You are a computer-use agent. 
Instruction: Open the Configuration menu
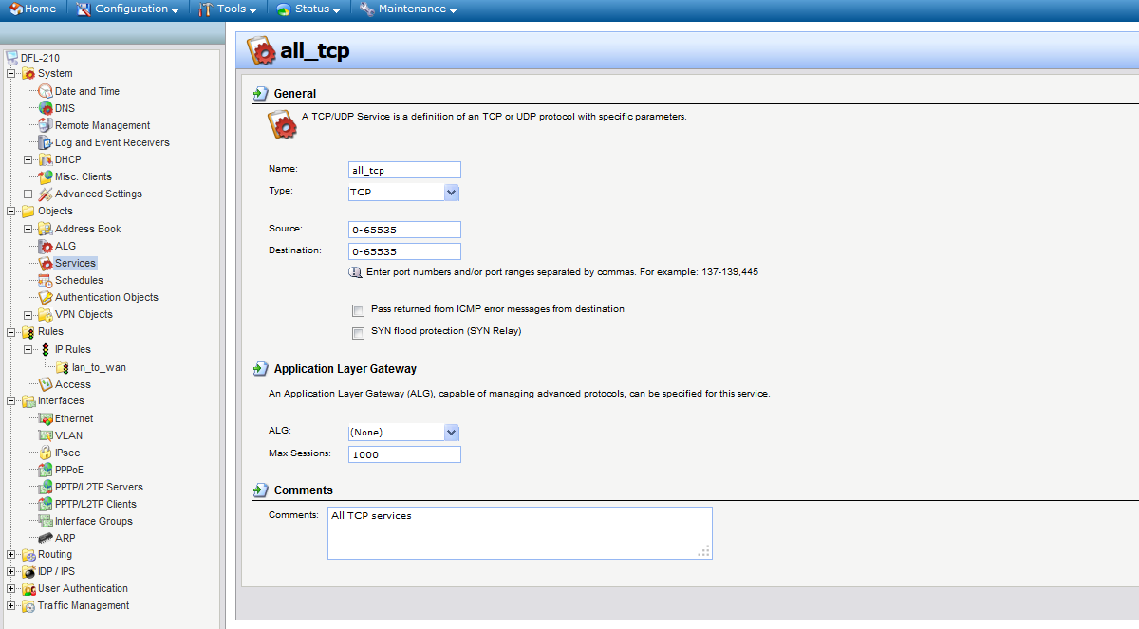tap(127, 9)
